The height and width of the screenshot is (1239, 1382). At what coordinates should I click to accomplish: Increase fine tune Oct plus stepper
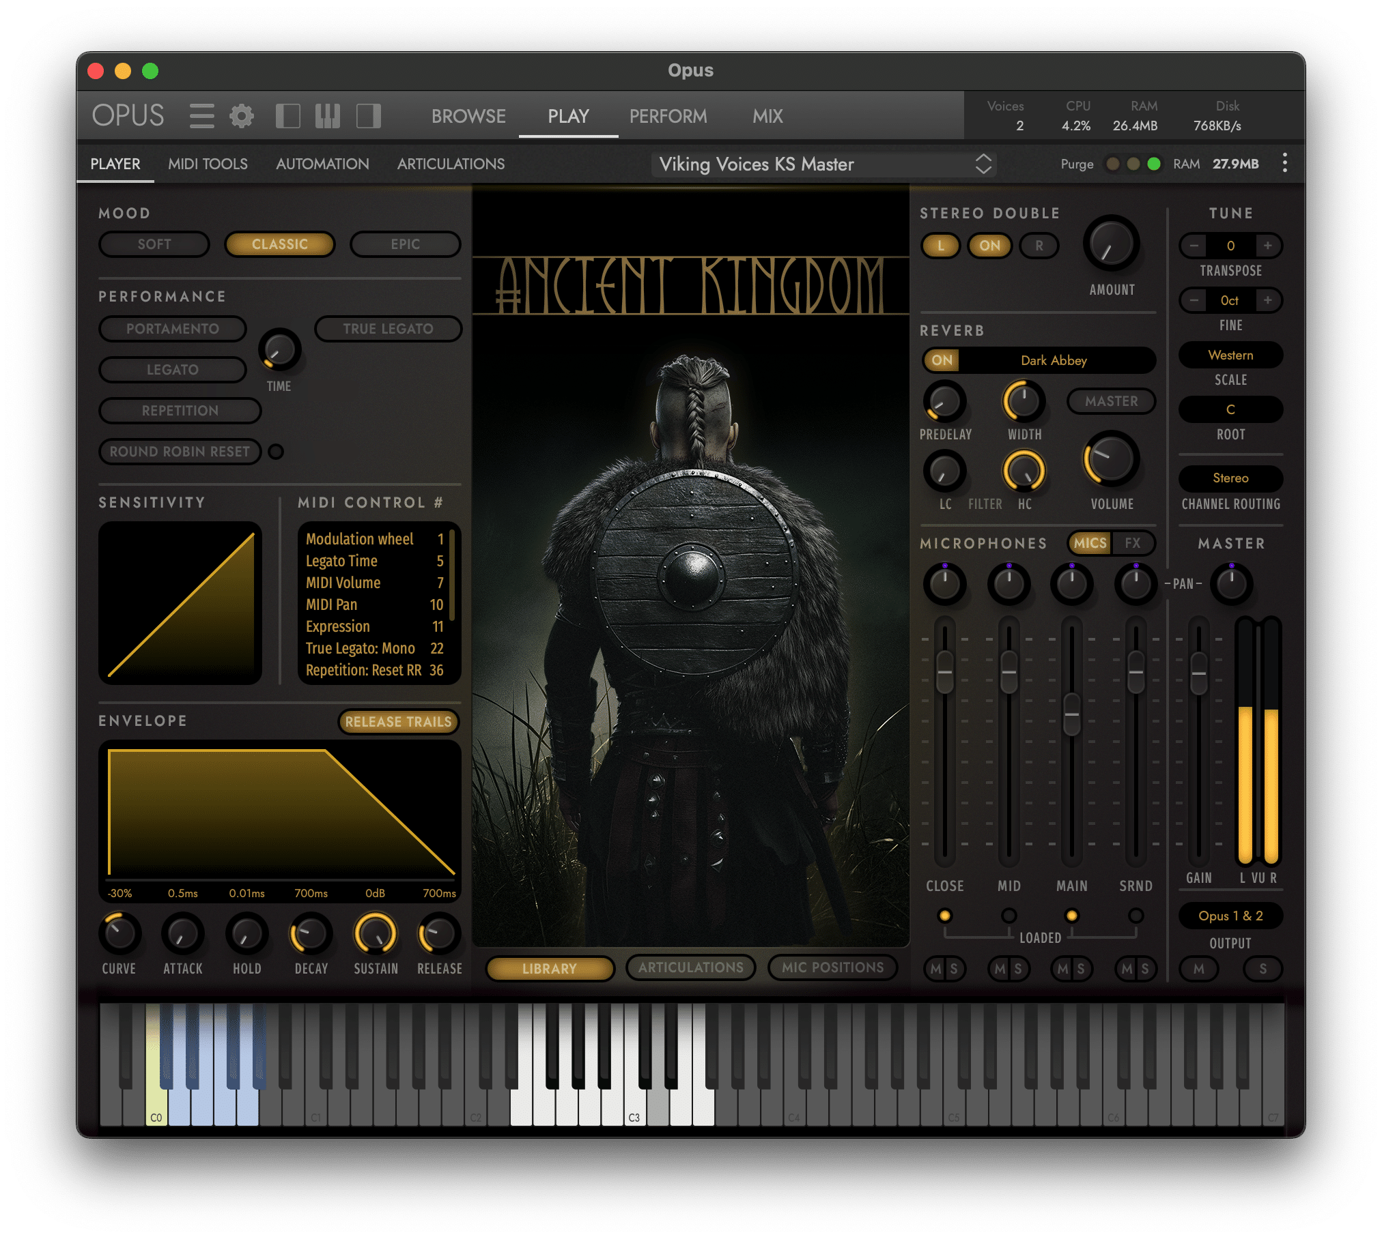click(x=1267, y=300)
